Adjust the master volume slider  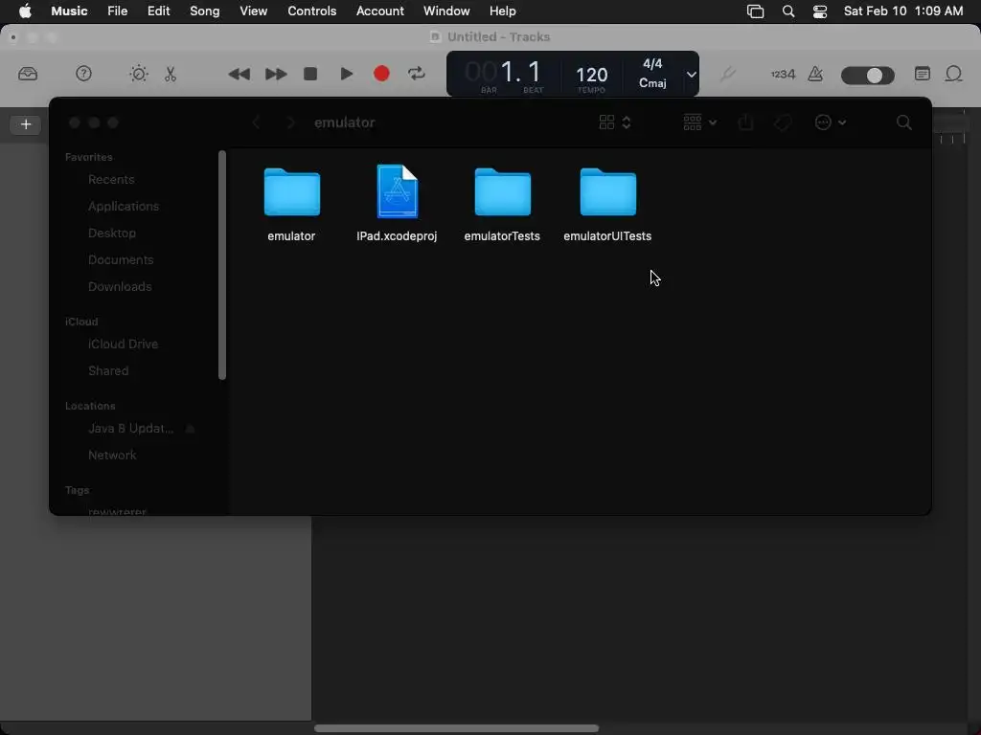[867, 75]
